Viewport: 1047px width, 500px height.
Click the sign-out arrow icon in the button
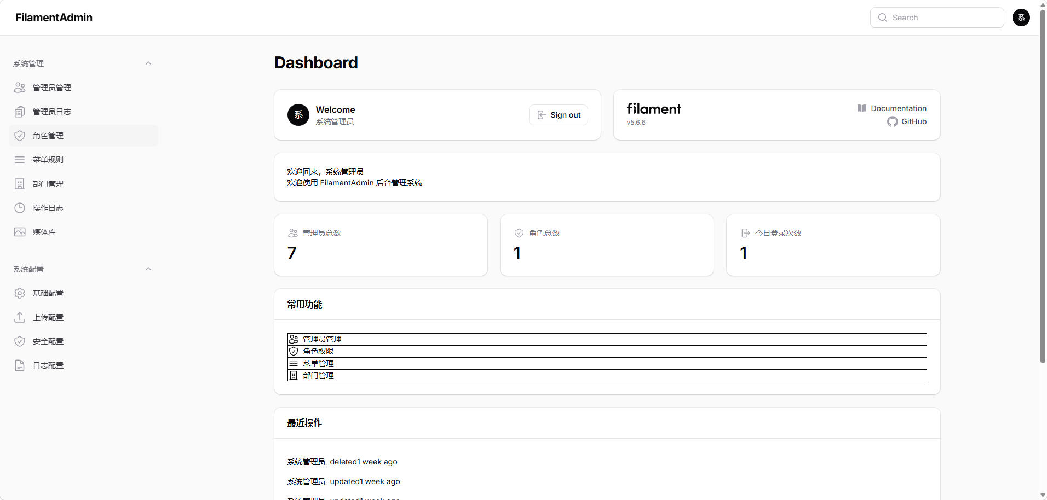pyautogui.click(x=542, y=115)
